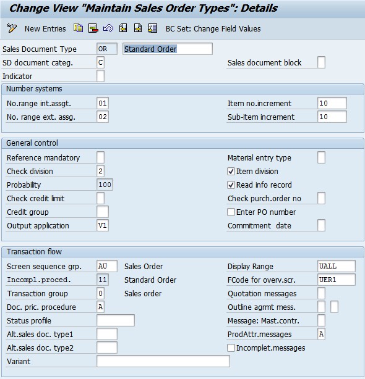Screen dimensions: 365x379
Task: Click the Number systems group header
Action: [182, 89]
